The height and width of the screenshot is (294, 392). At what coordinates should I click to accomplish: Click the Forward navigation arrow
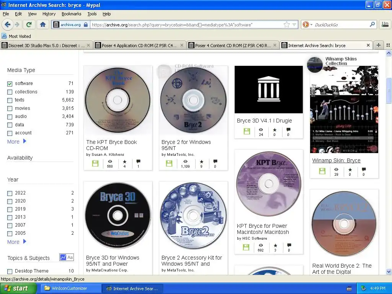point(17,24)
